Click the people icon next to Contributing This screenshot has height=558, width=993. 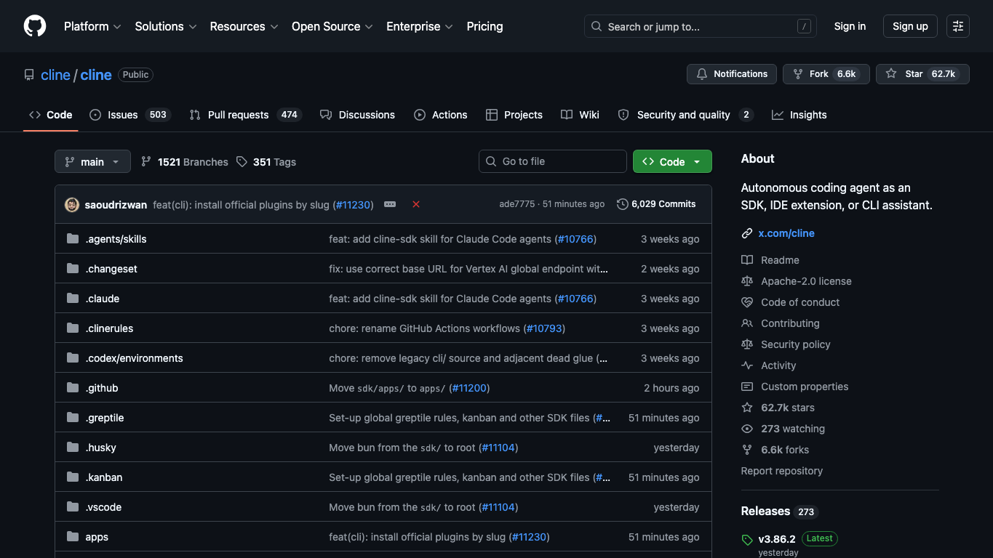pos(747,323)
